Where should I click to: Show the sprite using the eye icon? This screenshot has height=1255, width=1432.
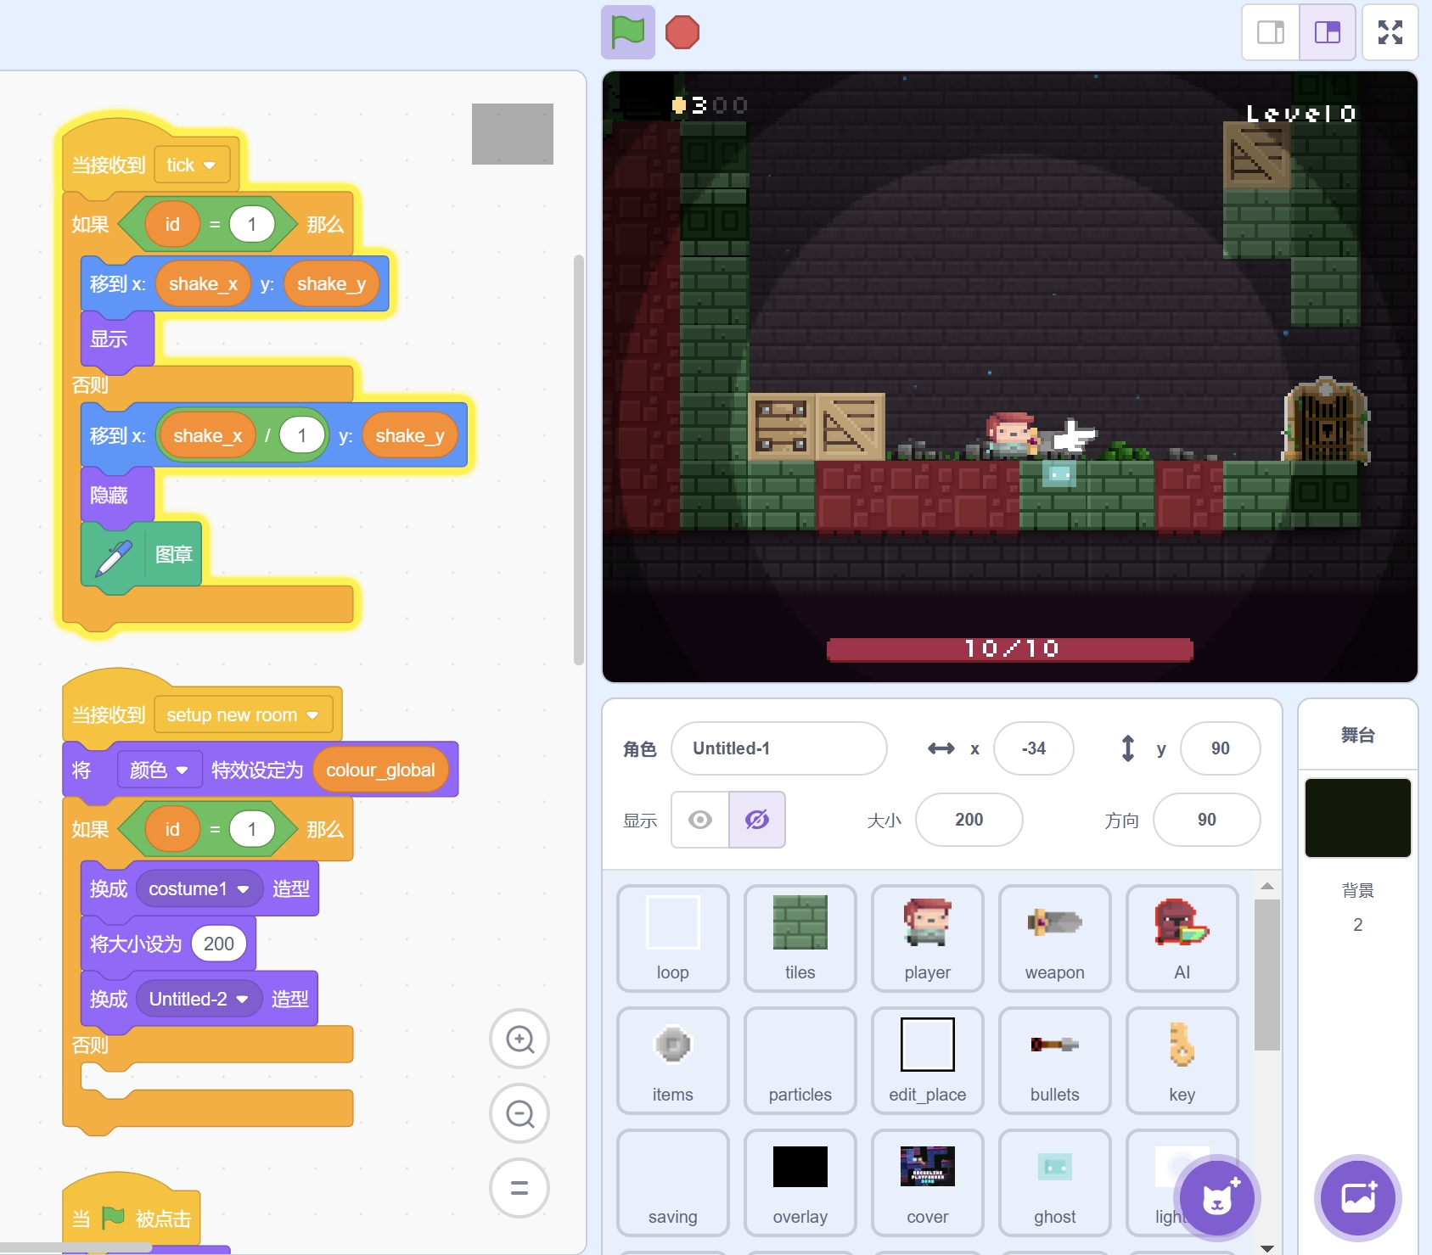click(700, 820)
